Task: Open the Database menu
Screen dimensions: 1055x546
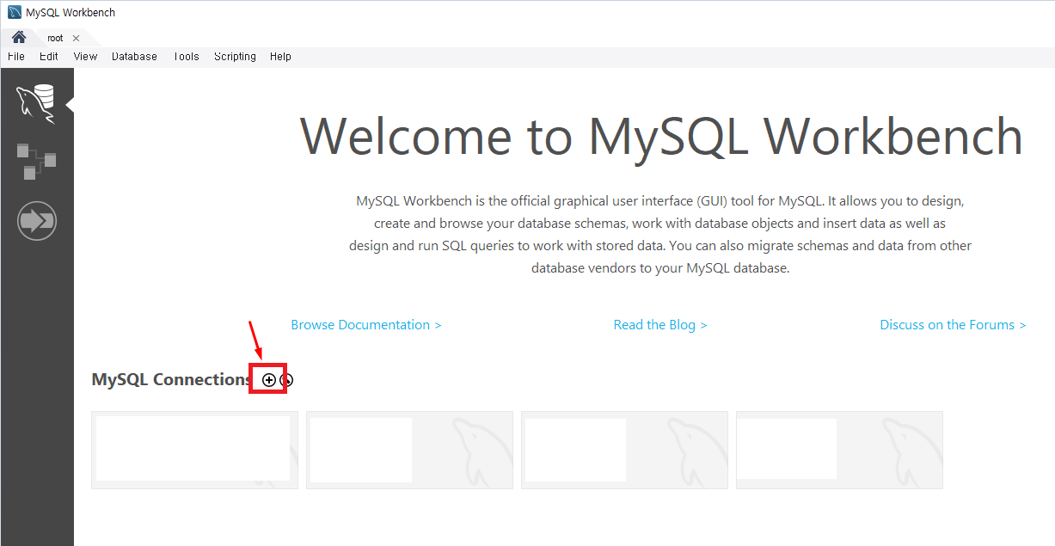Action: 134,57
